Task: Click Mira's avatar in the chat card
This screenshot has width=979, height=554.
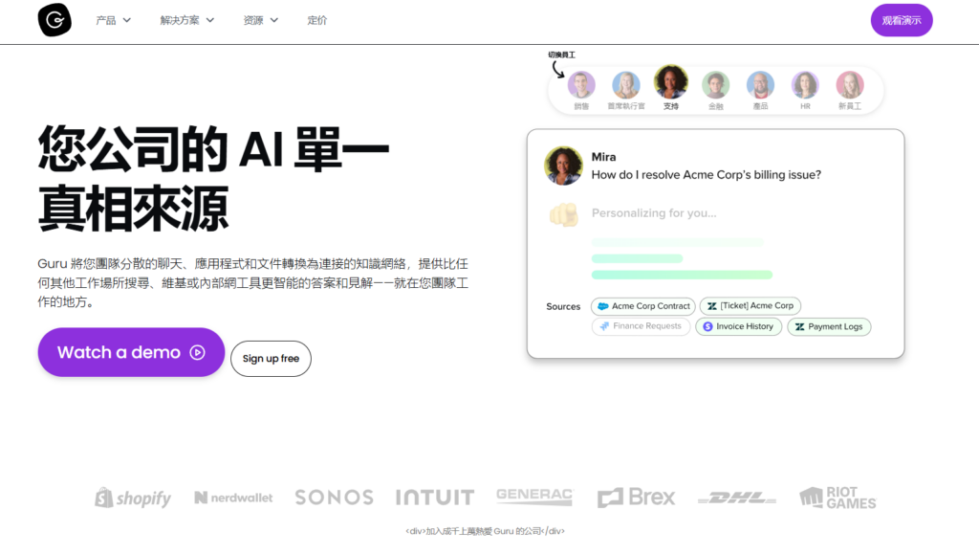Action: (563, 165)
